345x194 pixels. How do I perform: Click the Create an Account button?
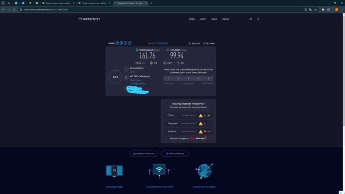(144, 154)
